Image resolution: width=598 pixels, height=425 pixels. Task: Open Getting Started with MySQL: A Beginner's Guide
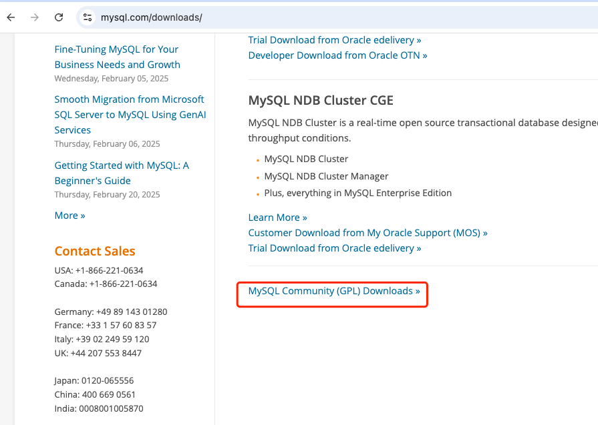tap(122, 173)
